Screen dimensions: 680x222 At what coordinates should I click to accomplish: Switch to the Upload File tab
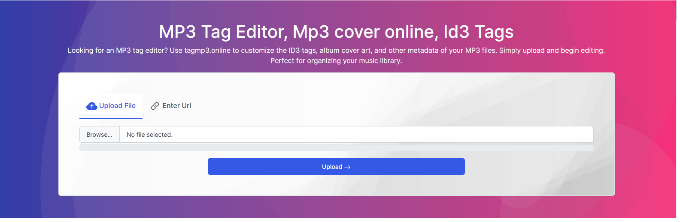click(x=111, y=106)
